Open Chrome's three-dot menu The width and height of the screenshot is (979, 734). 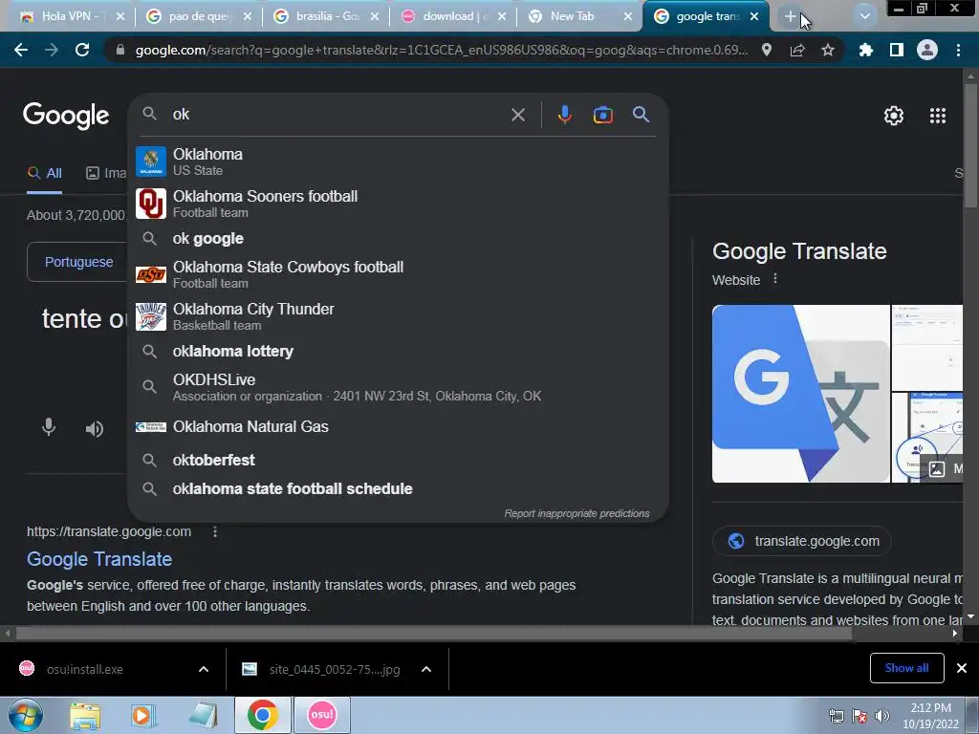(958, 50)
